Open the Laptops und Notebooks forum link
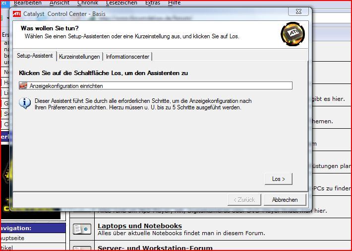The image size is (352, 251). coord(140,226)
